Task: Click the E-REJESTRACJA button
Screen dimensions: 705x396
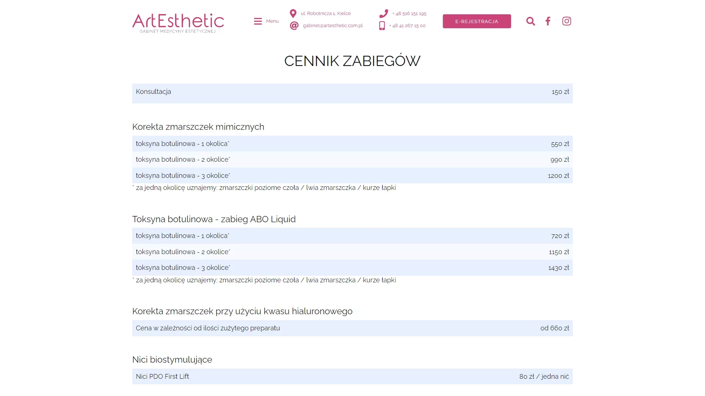Action: tap(477, 21)
